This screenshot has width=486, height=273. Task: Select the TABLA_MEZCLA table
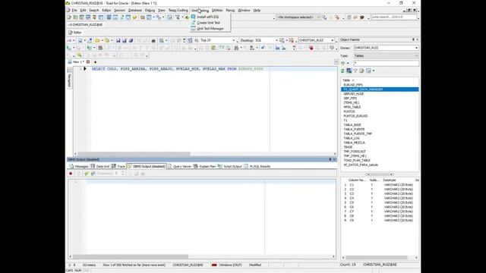(x=355, y=143)
